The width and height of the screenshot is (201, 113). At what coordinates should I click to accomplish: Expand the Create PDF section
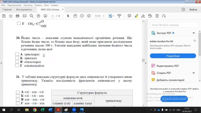point(193,73)
